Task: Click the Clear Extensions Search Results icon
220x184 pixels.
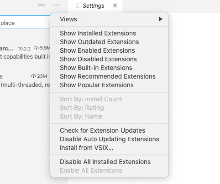Action: pos(42,5)
